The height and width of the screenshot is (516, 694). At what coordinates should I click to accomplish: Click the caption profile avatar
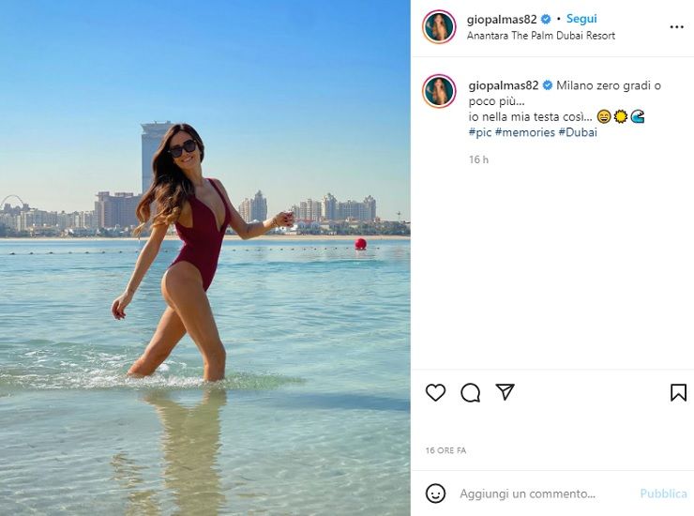tap(439, 91)
